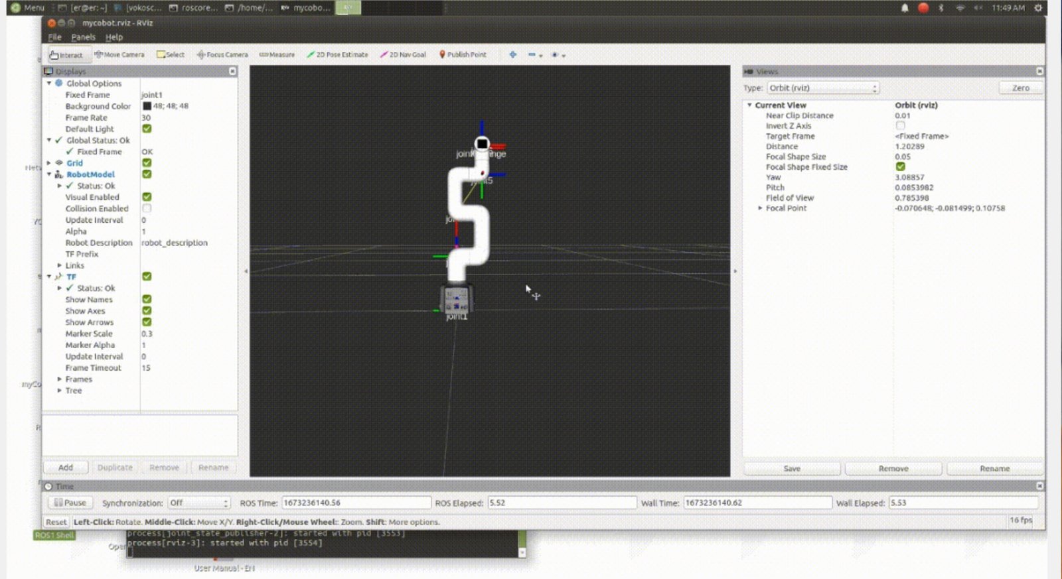Open the view Type dropdown

coord(823,88)
